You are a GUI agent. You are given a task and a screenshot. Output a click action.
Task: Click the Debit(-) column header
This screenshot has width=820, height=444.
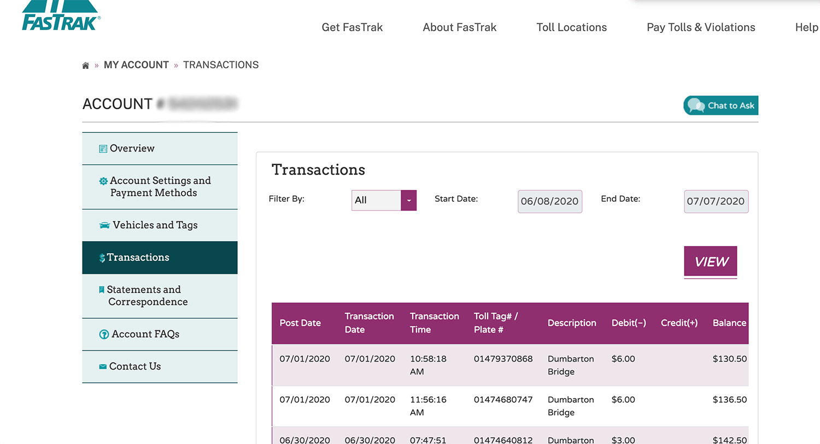(629, 323)
